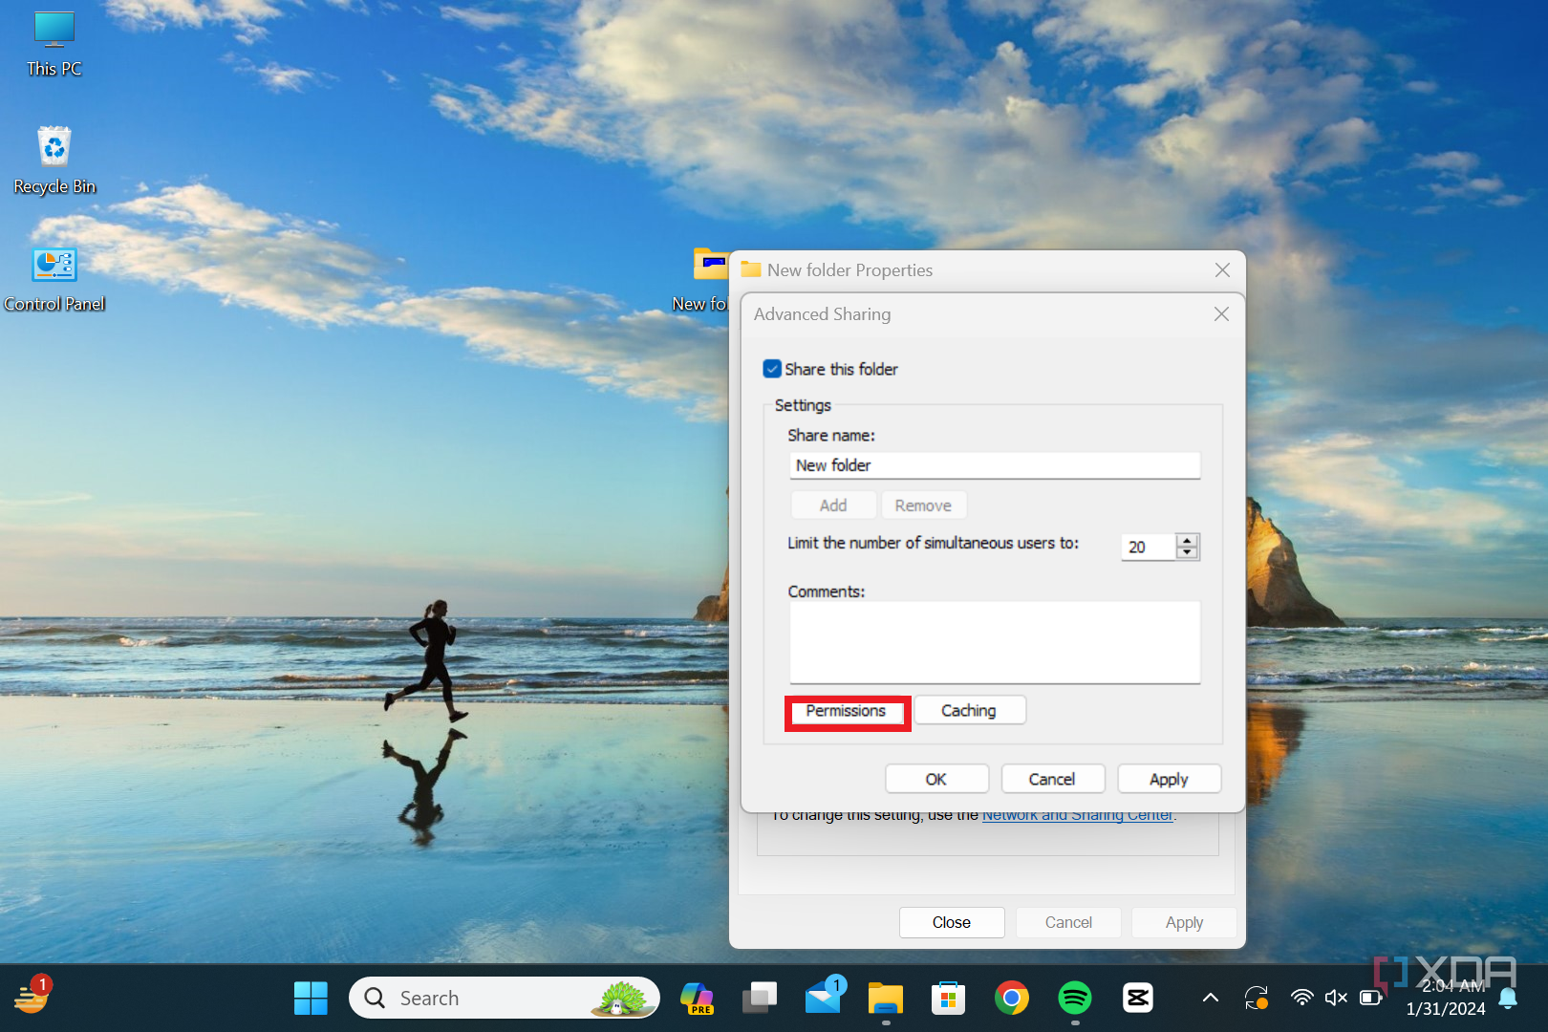The image size is (1548, 1032).
Task: Unmute the system volume
Action: (x=1336, y=997)
